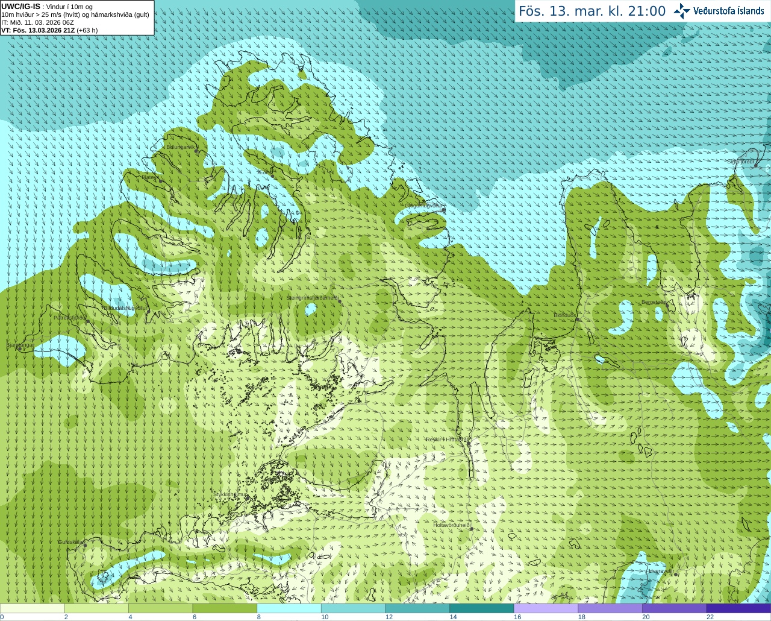Select the Patreksfjörður station label
Screen dimensions: 771x621
[70, 317]
